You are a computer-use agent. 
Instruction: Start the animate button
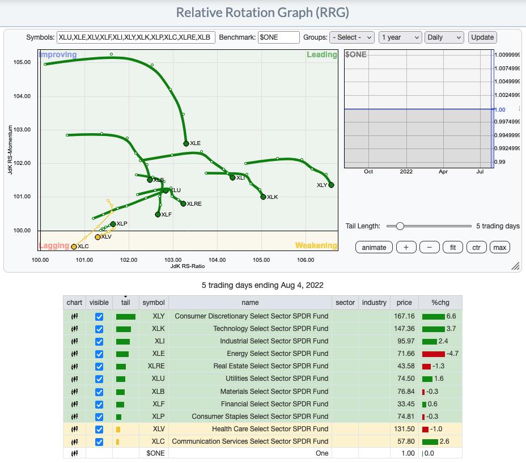374,248
